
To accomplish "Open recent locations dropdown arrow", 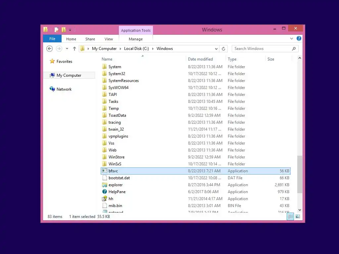I will [67, 49].
